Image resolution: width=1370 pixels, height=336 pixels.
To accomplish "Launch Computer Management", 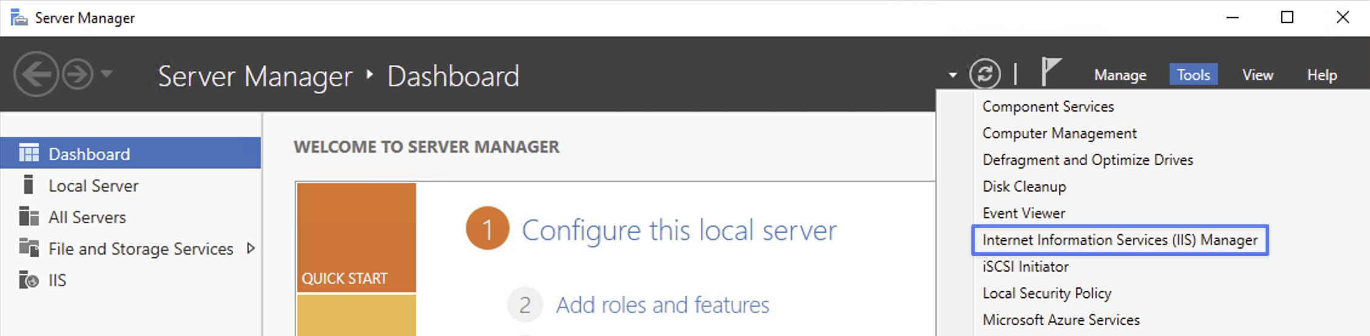I will click(x=1059, y=133).
